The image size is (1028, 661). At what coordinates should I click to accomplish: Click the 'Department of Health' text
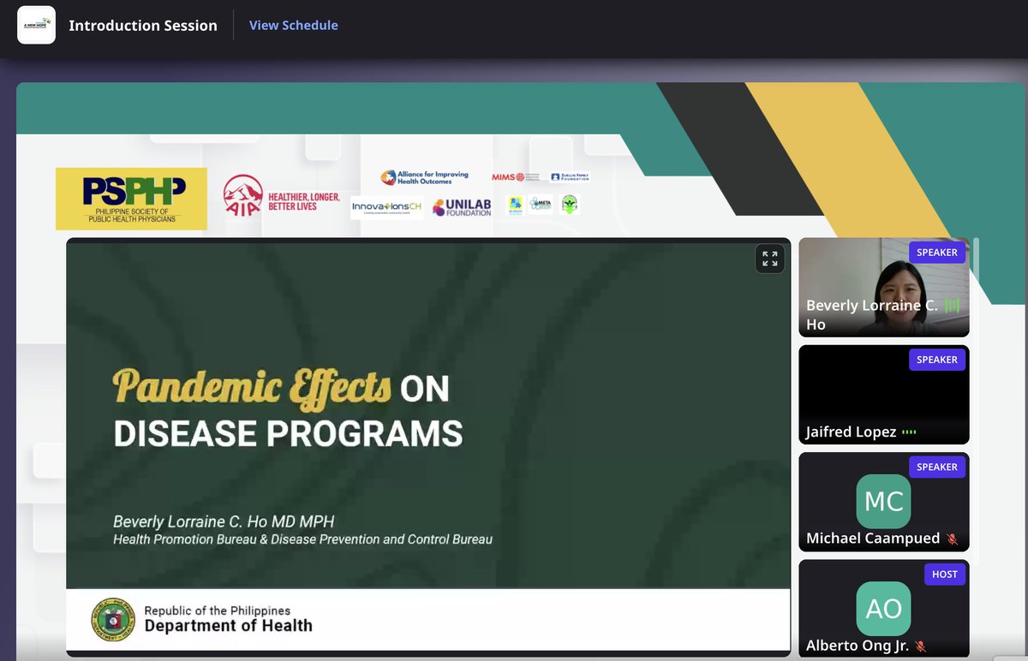click(228, 626)
